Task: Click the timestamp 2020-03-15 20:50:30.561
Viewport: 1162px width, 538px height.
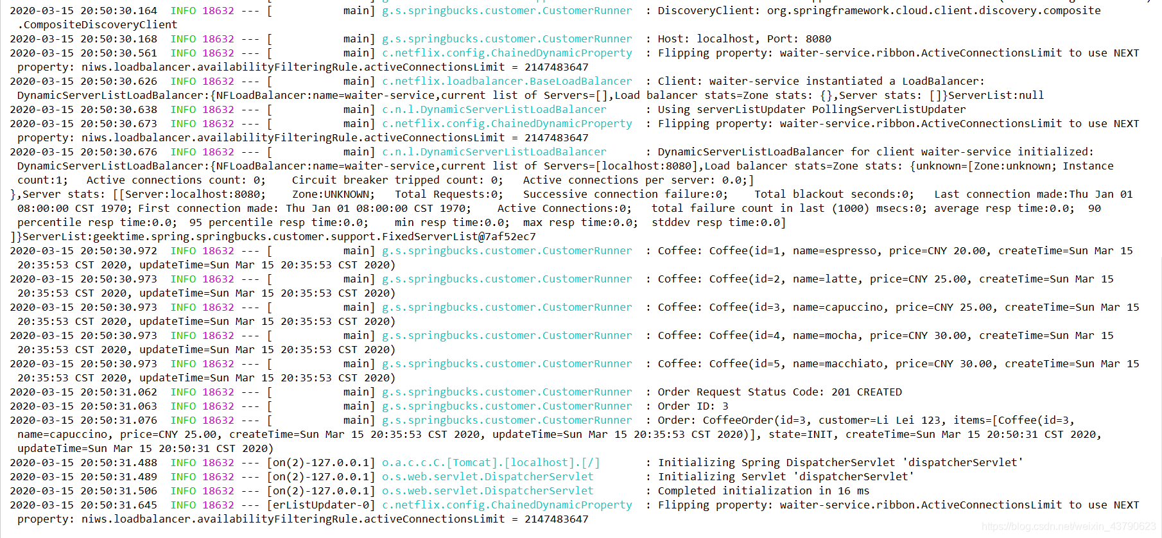Action: pos(83,53)
